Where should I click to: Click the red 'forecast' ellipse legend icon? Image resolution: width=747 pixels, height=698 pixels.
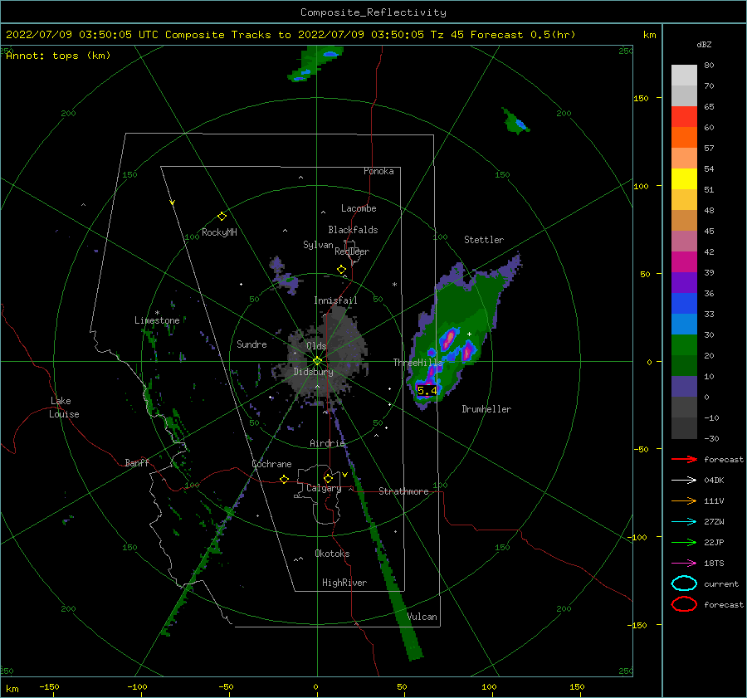coord(684,604)
